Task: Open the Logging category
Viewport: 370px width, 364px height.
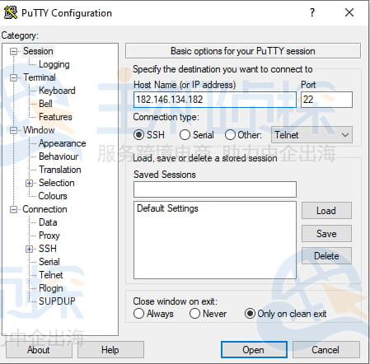Action: tap(54, 64)
